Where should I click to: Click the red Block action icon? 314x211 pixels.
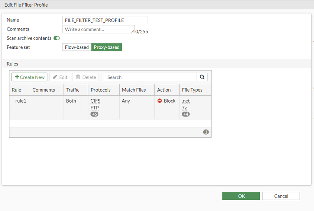click(160, 101)
